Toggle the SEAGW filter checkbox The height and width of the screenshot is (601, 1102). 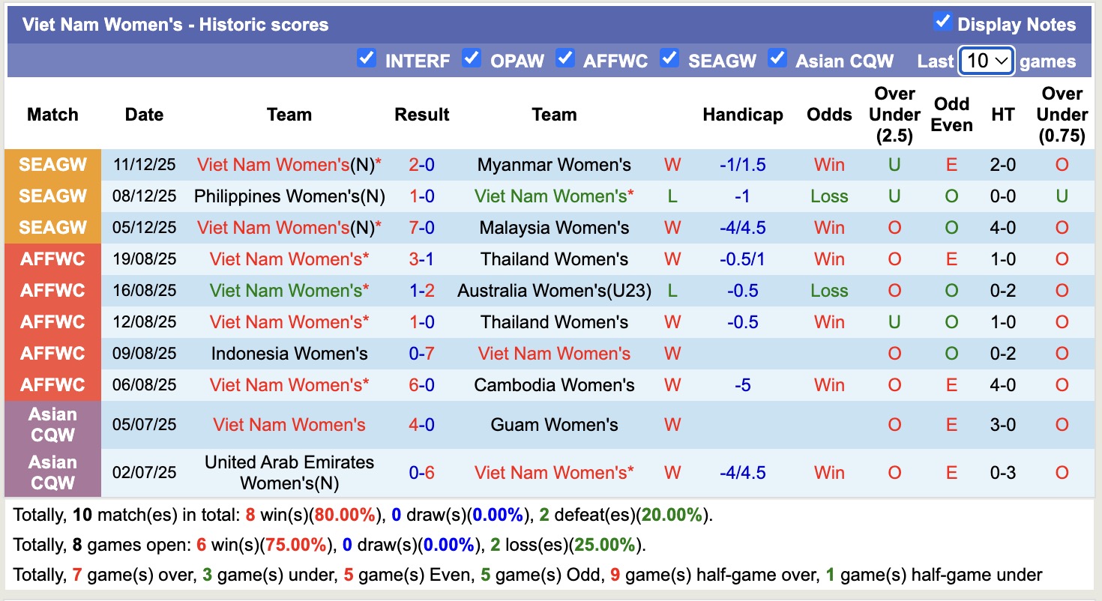(x=669, y=58)
